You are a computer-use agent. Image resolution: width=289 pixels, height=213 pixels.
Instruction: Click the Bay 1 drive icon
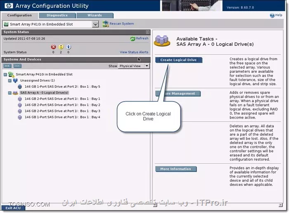tap(20, 99)
